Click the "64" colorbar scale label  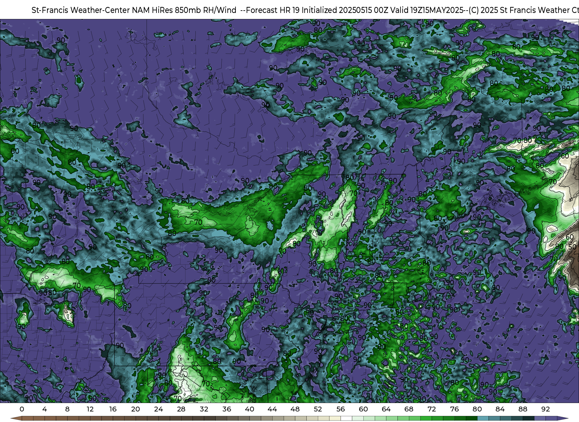click(386, 409)
